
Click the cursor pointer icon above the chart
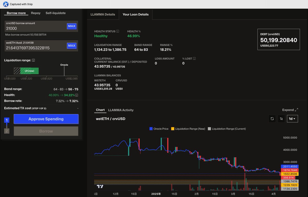281,119
